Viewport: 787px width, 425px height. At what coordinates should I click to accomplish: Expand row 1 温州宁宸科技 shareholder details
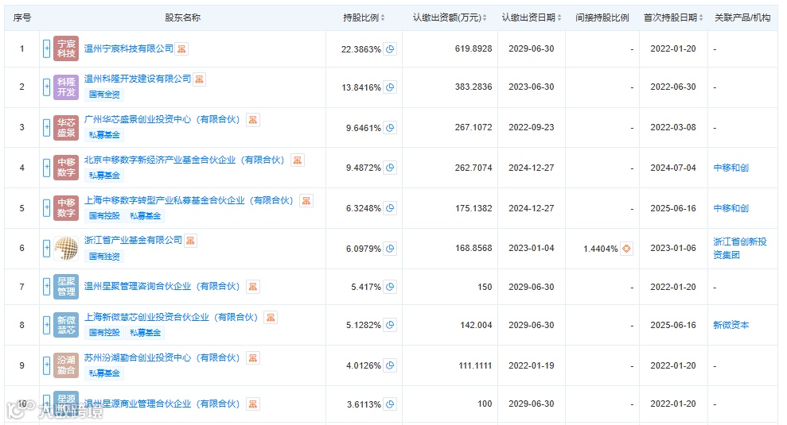tap(46, 48)
